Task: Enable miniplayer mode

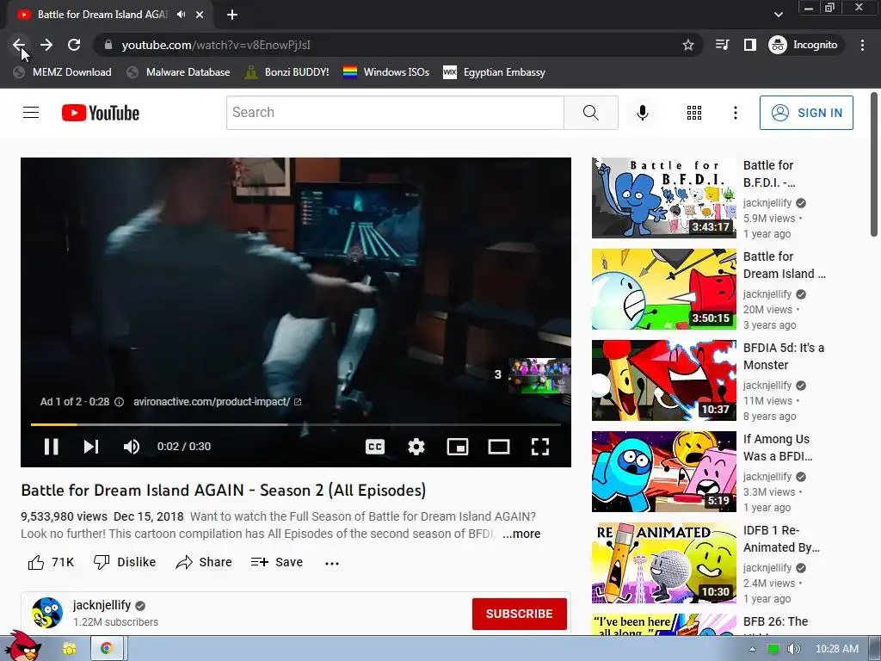Action: [458, 447]
